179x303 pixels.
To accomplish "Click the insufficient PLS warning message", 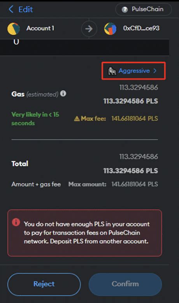I will [86, 233].
